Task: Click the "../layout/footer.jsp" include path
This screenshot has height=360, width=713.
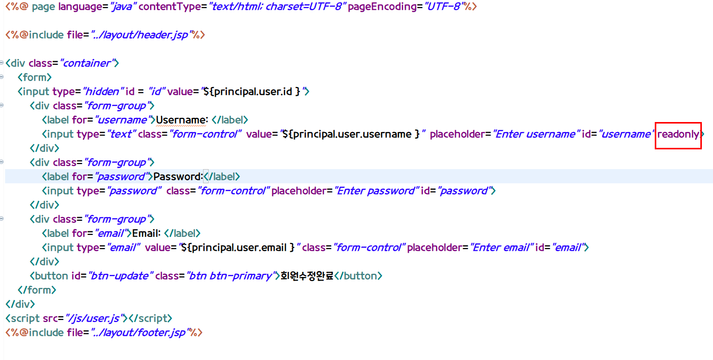Action: coord(139,333)
